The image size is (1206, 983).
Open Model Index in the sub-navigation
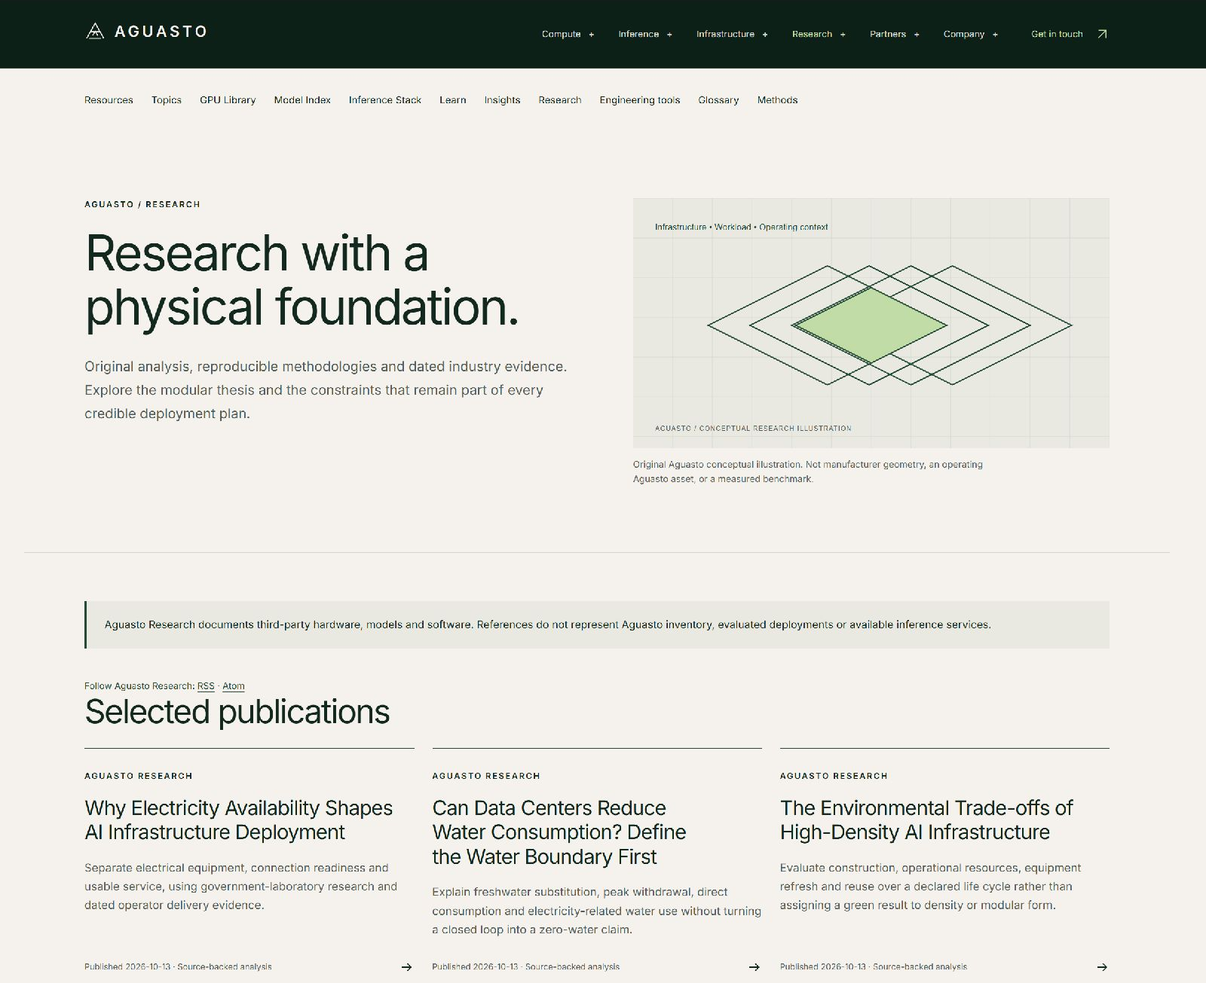click(302, 100)
